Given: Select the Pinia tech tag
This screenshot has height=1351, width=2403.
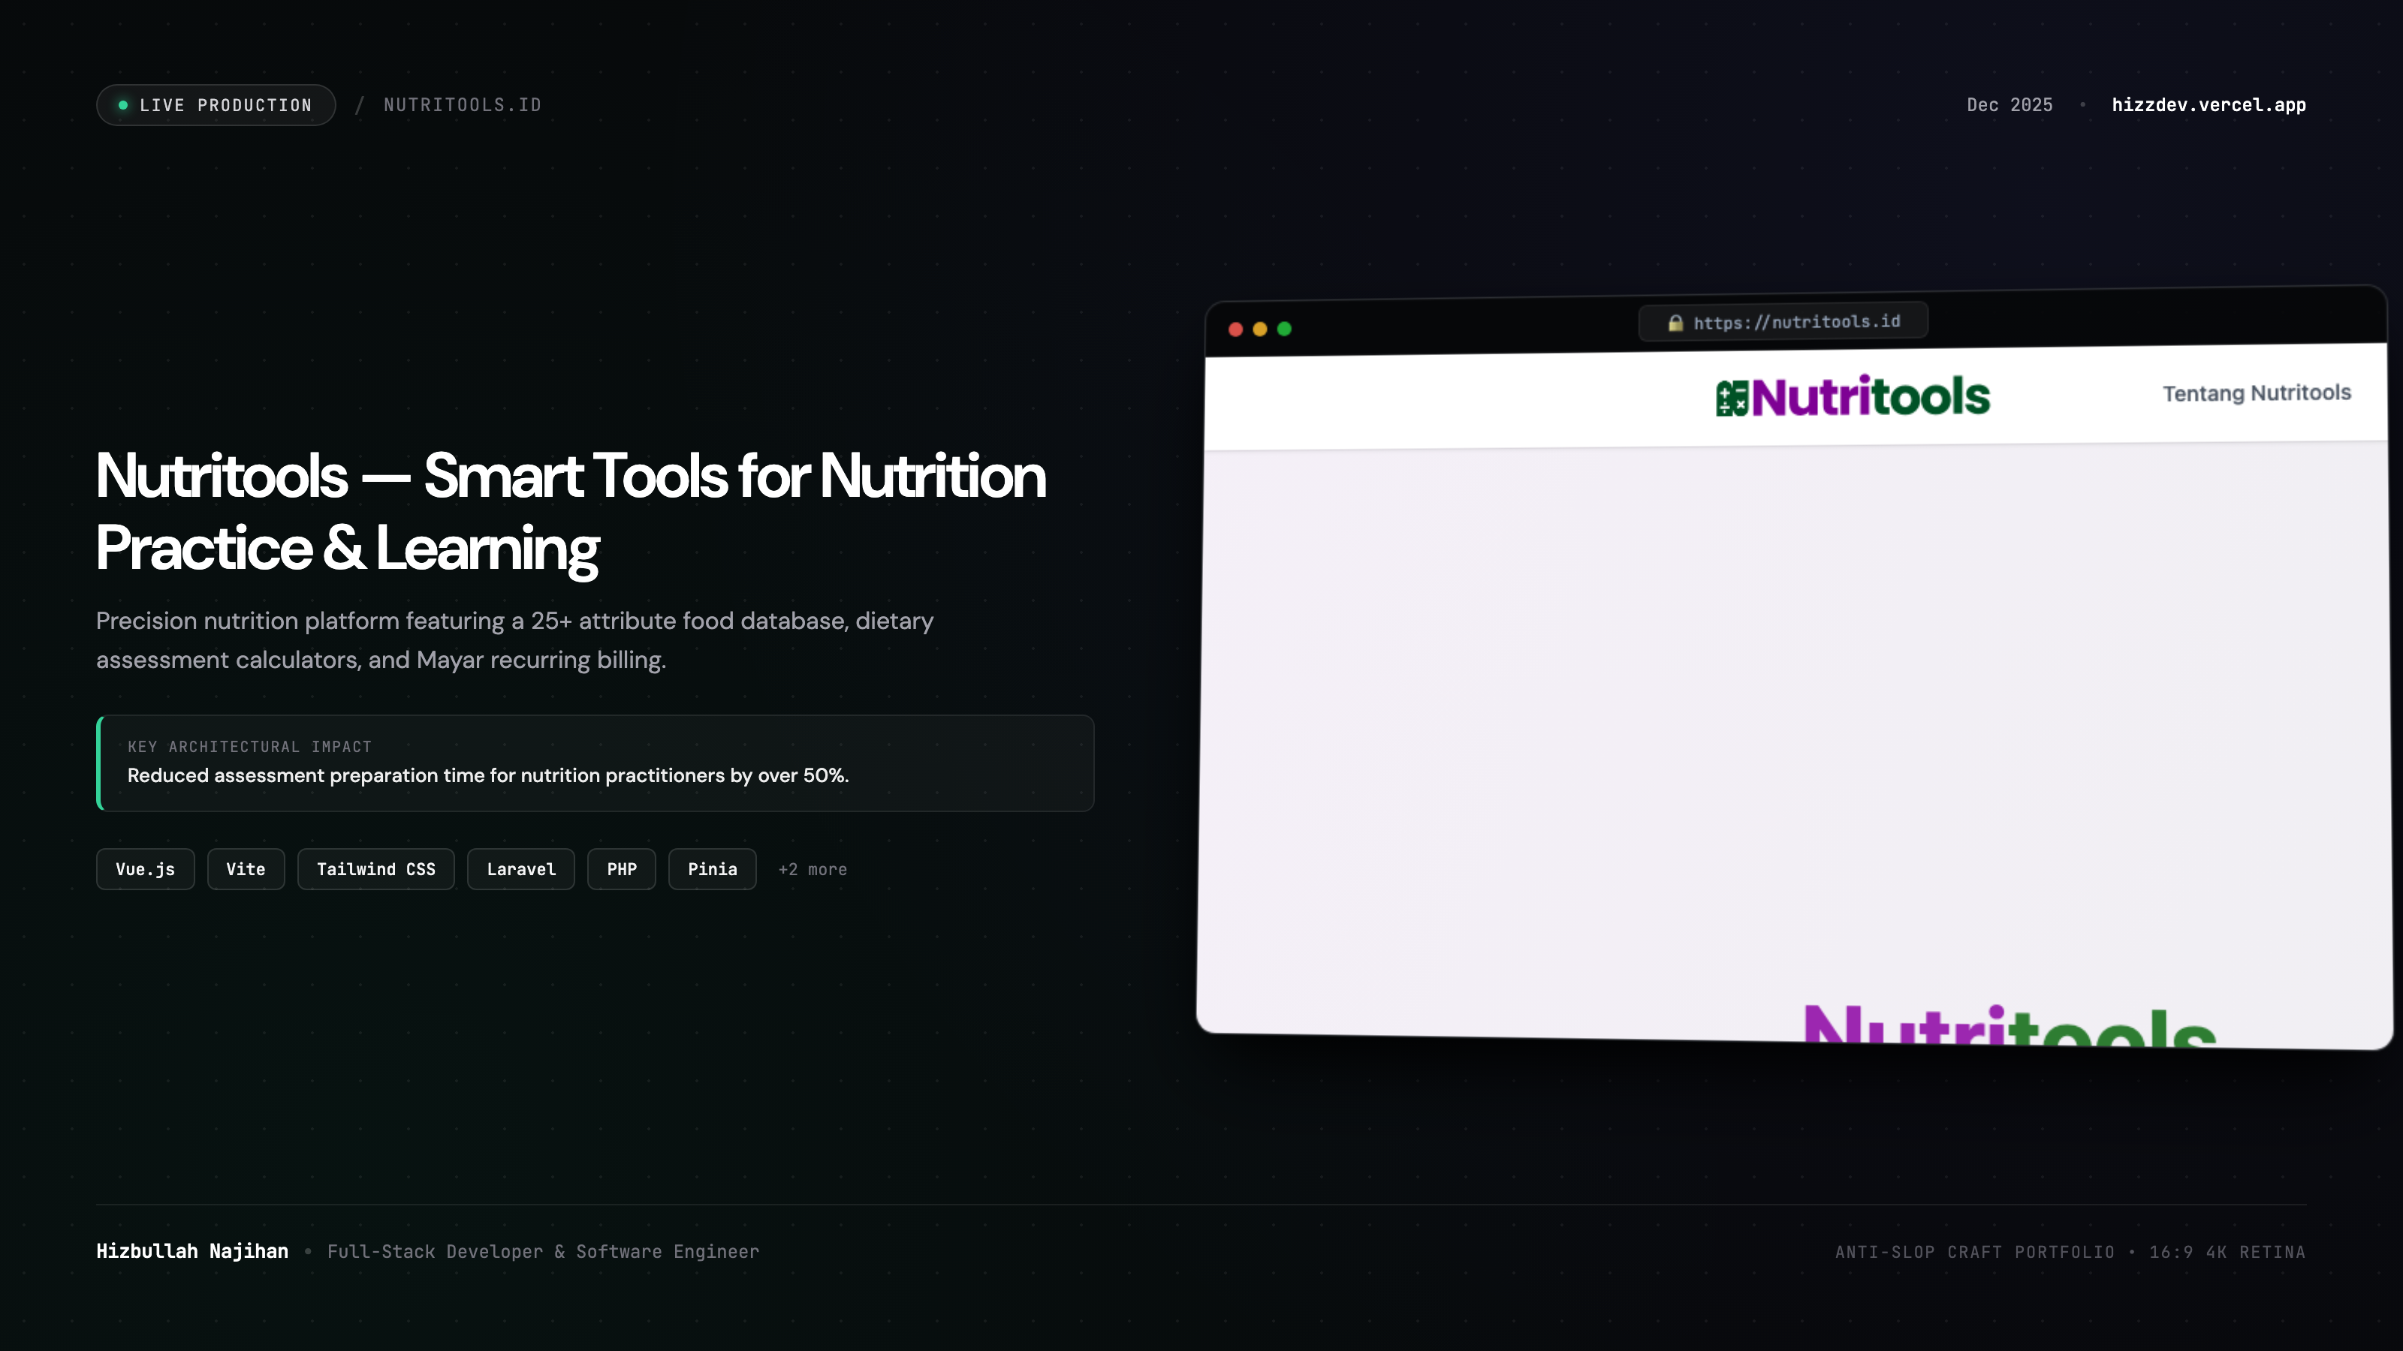Looking at the screenshot, I should (x=713, y=869).
